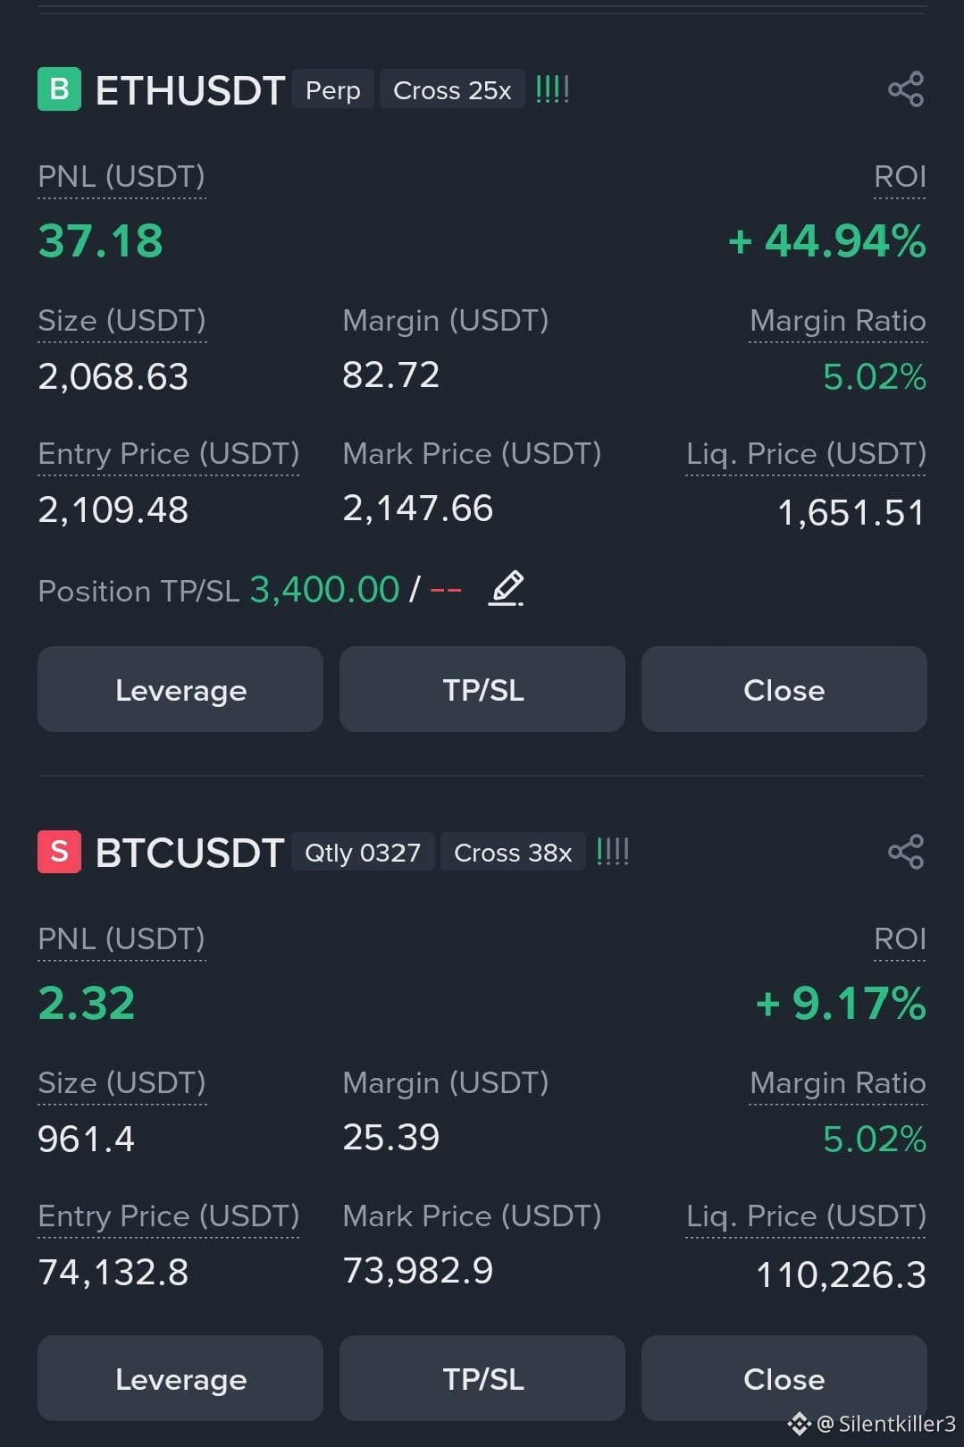Tap the red S sell badge
This screenshot has height=1447, width=964.
pyautogui.click(x=59, y=852)
